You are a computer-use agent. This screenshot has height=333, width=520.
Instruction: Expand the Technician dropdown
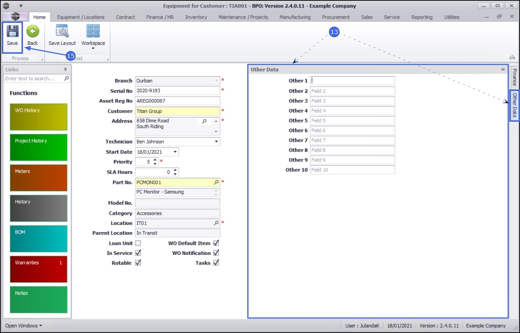(x=216, y=141)
